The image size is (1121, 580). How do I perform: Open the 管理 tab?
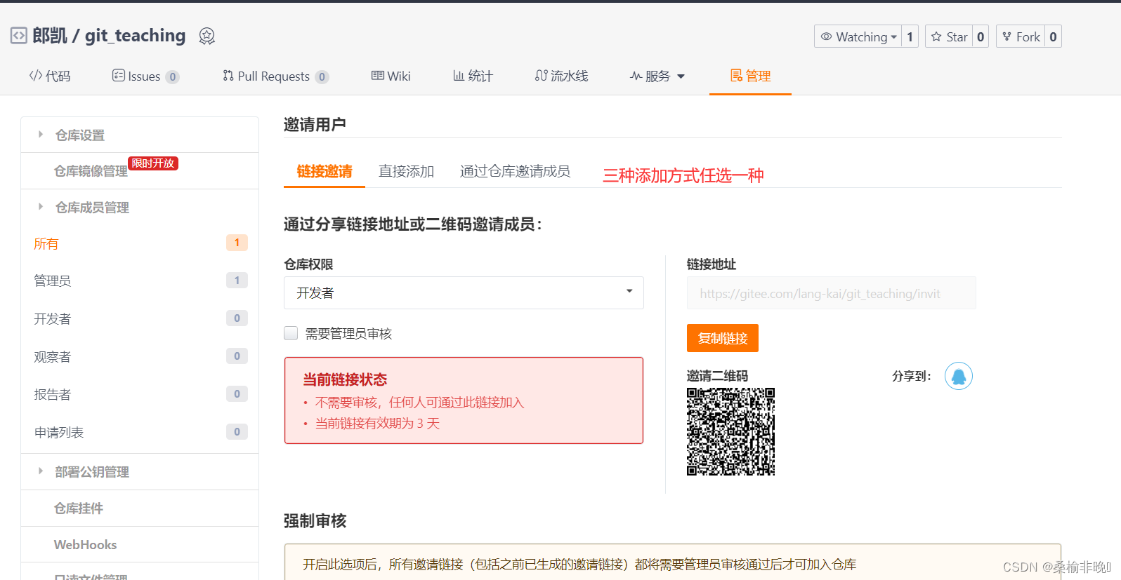tap(750, 76)
